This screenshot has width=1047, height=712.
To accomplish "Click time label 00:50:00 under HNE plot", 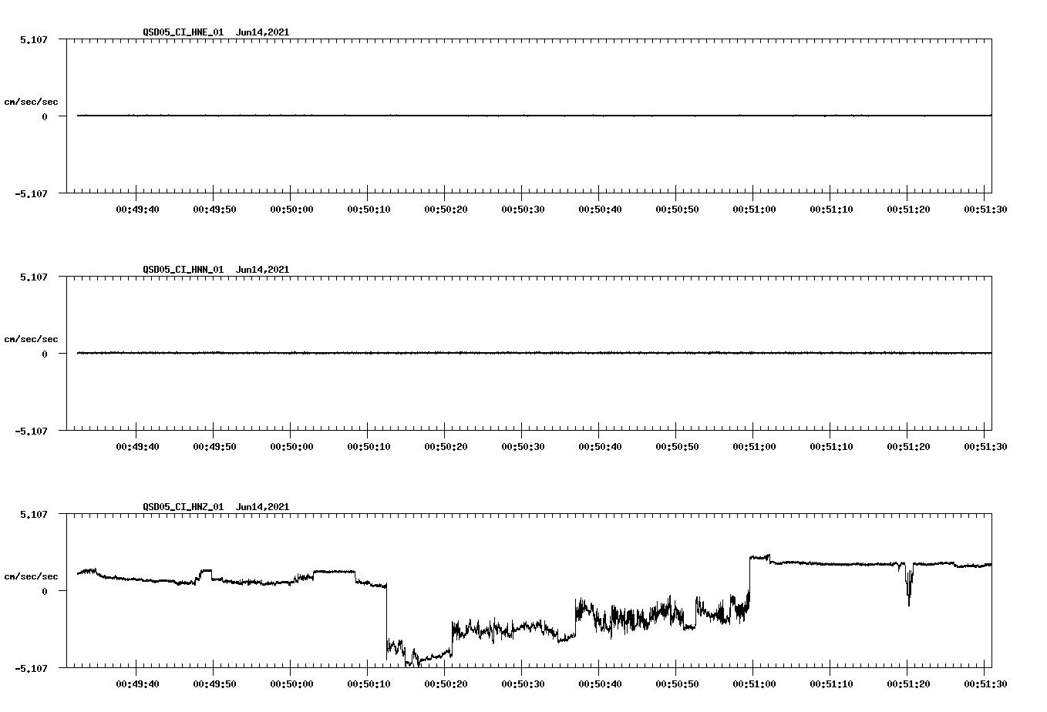I will (292, 209).
